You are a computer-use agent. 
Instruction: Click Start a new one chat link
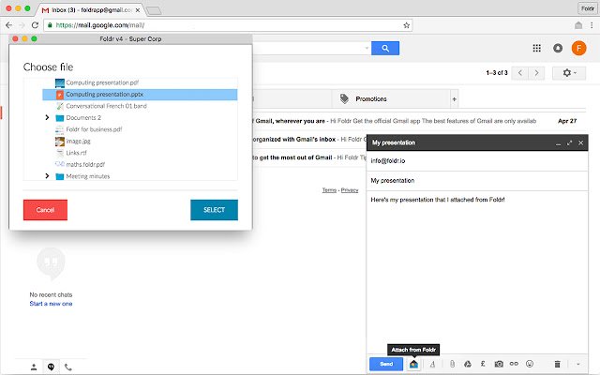click(51, 304)
